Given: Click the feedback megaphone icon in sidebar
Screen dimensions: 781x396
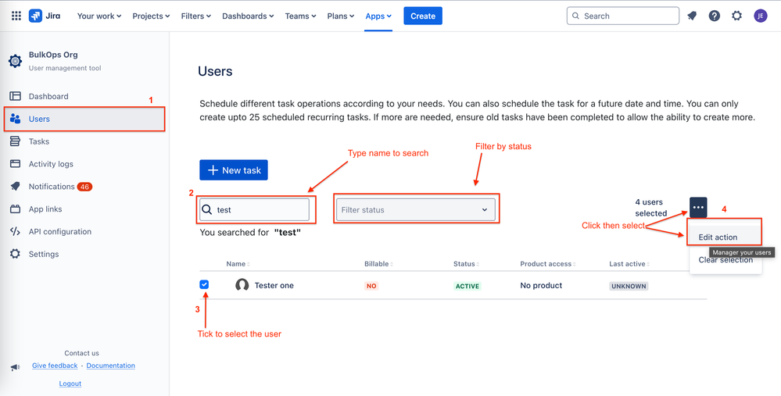Looking at the screenshot, I should tap(16, 367).
